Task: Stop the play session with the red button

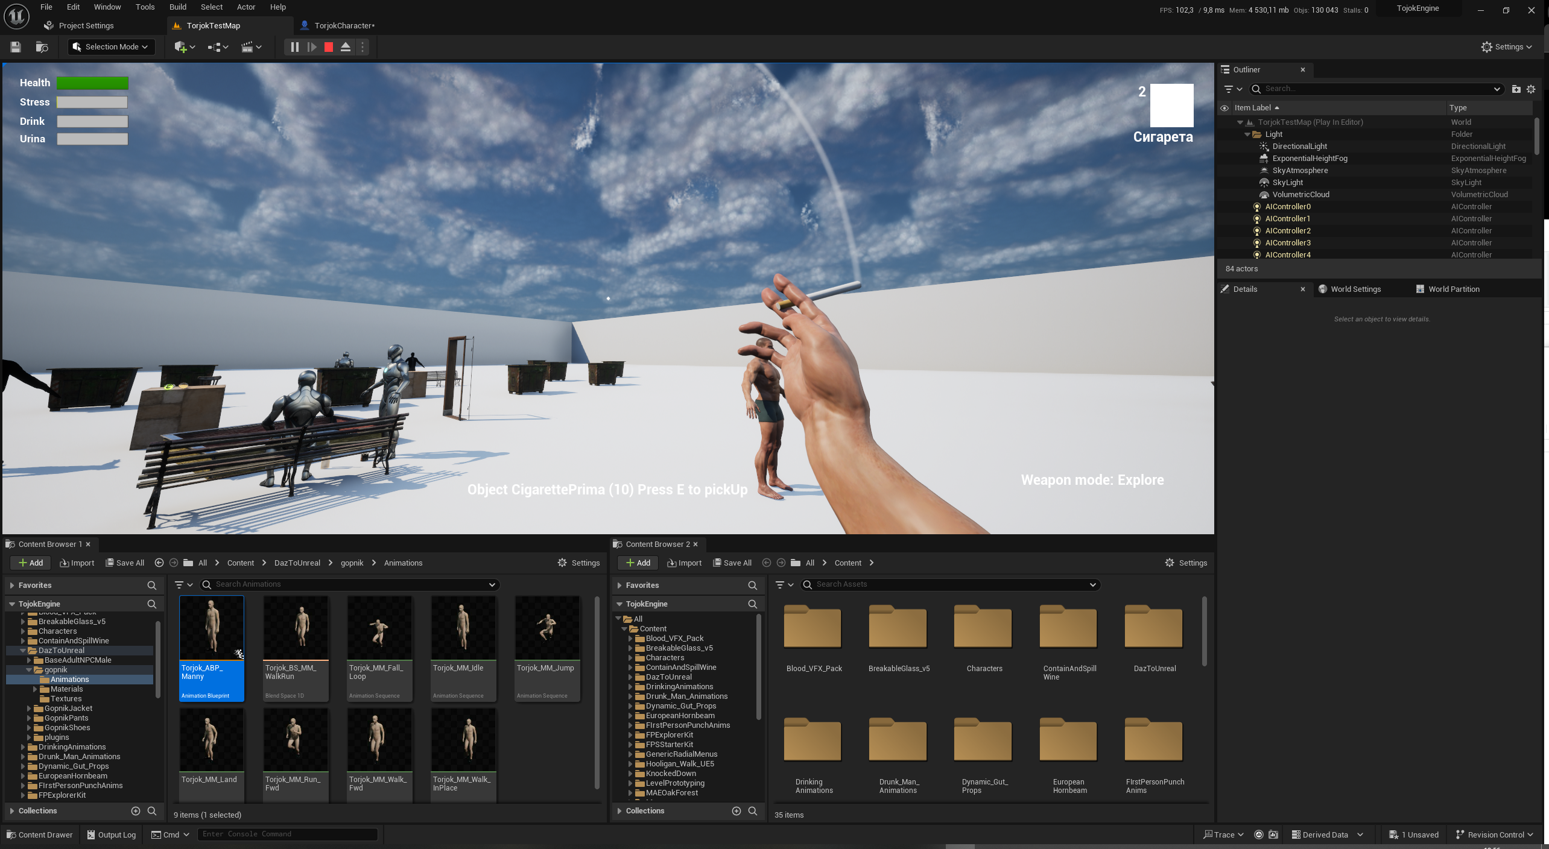Action: coord(329,47)
